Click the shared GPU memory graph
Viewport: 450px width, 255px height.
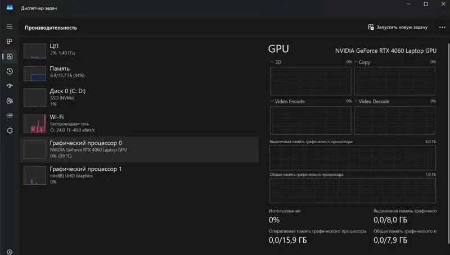(x=353, y=190)
